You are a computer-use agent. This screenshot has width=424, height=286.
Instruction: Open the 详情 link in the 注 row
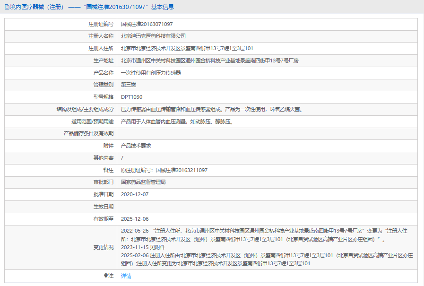tap(126, 276)
